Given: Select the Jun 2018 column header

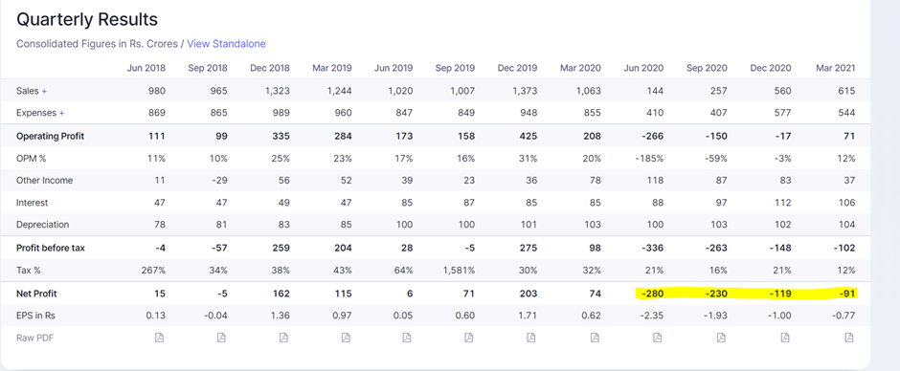Looking at the screenshot, I should 146,68.
